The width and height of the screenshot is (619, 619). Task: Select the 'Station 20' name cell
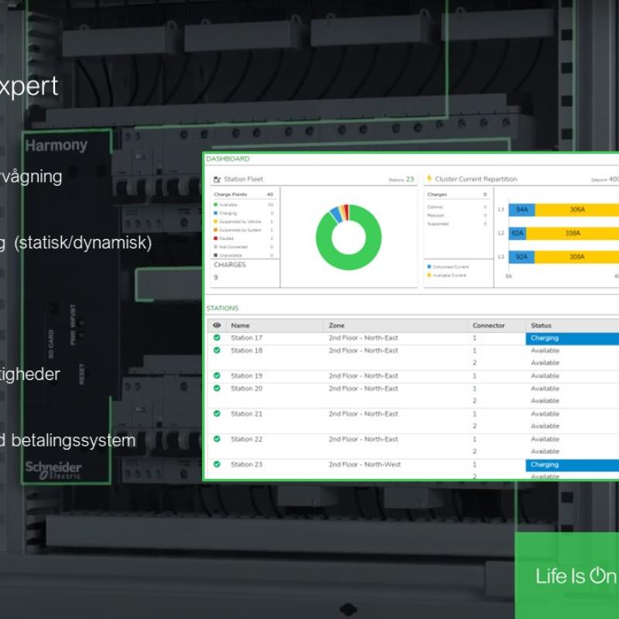[246, 388]
